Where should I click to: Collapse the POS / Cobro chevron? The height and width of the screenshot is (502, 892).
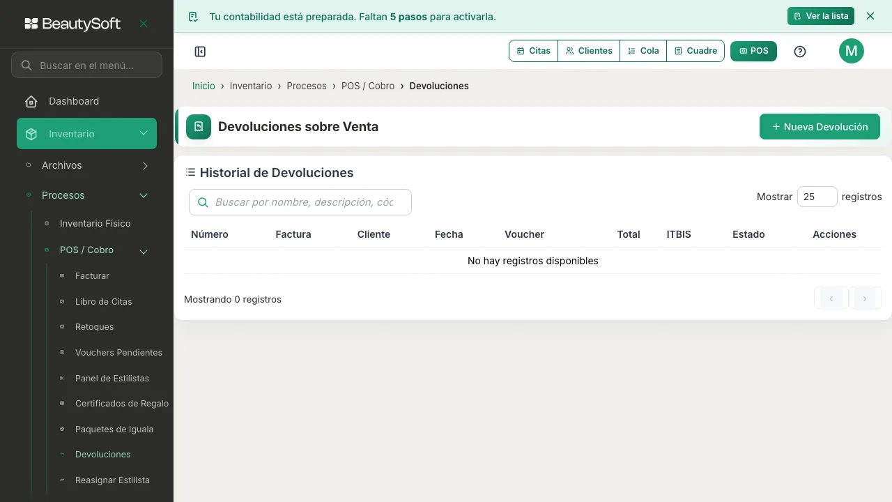(144, 252)
